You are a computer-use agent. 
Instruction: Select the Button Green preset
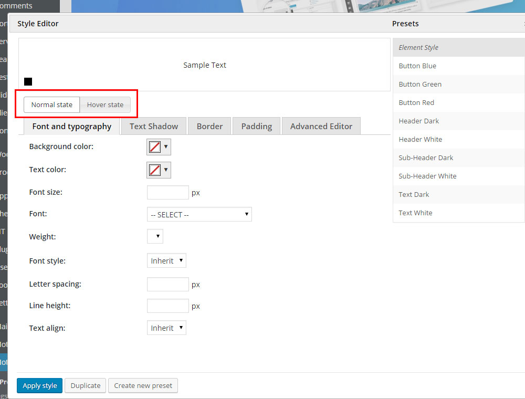pos(459,85)
